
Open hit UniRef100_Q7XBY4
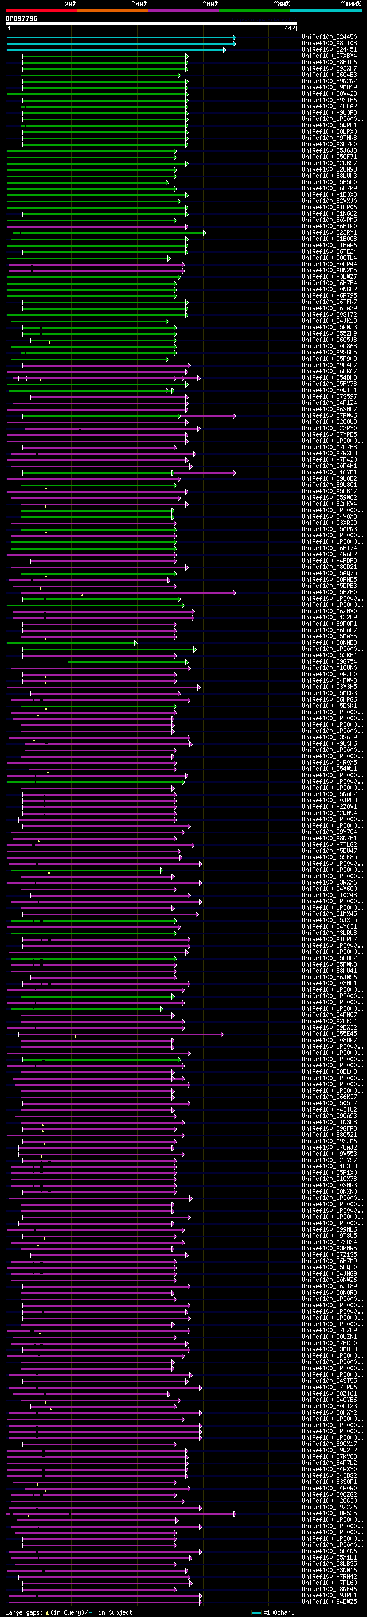(329, 56)
